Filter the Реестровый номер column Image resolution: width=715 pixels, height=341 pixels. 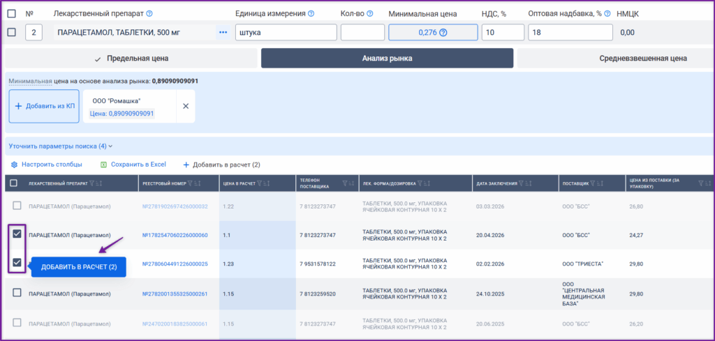pyautogui.click(x=191, y=183)
